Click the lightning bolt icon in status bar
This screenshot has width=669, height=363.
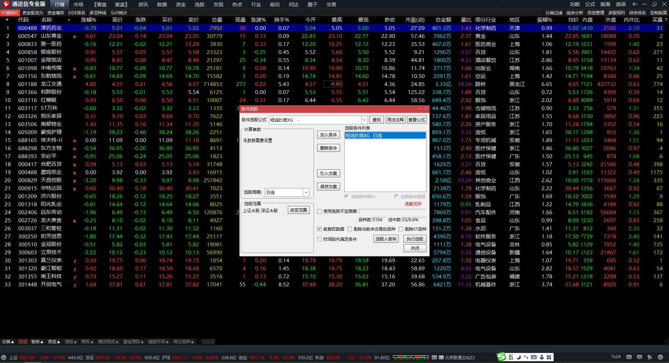pos(660,357)
